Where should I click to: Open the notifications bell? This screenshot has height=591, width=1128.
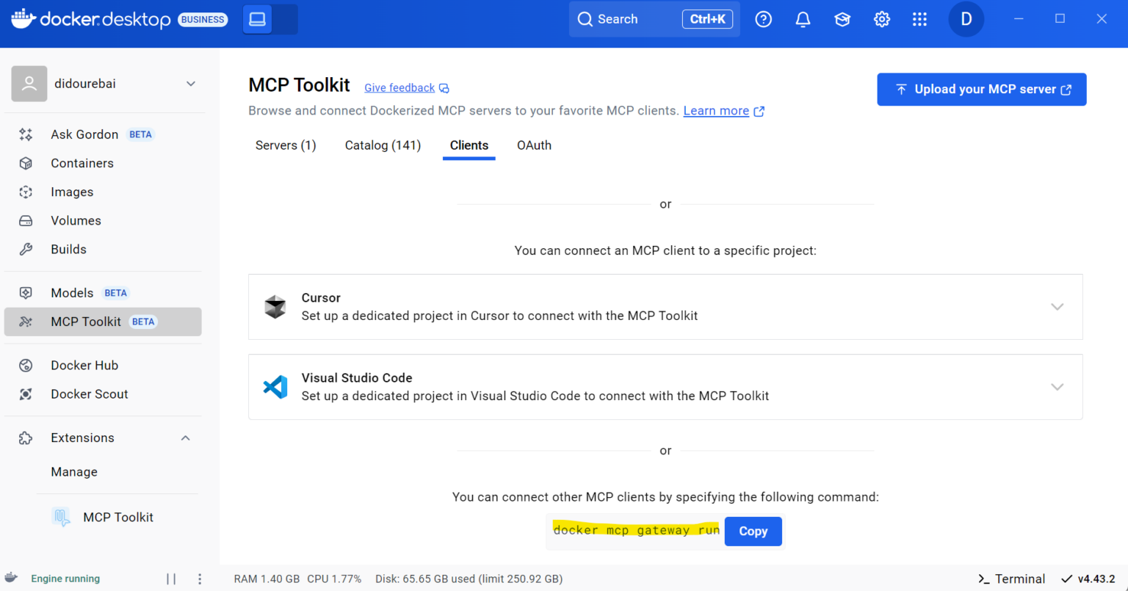point(803,19)
